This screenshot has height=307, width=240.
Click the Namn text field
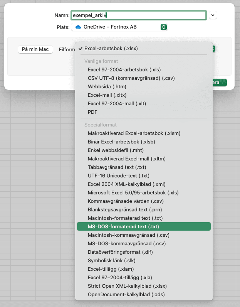[139, 15]
